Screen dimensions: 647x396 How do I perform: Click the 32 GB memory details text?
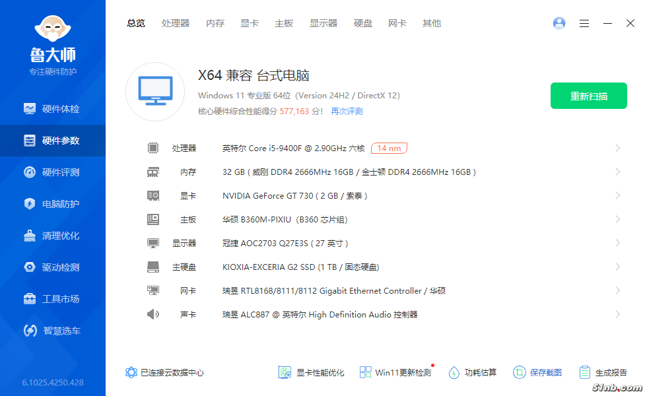pos(349,172)
